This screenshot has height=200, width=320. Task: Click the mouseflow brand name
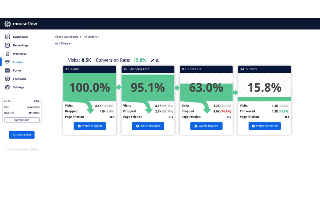coord(25,24)
